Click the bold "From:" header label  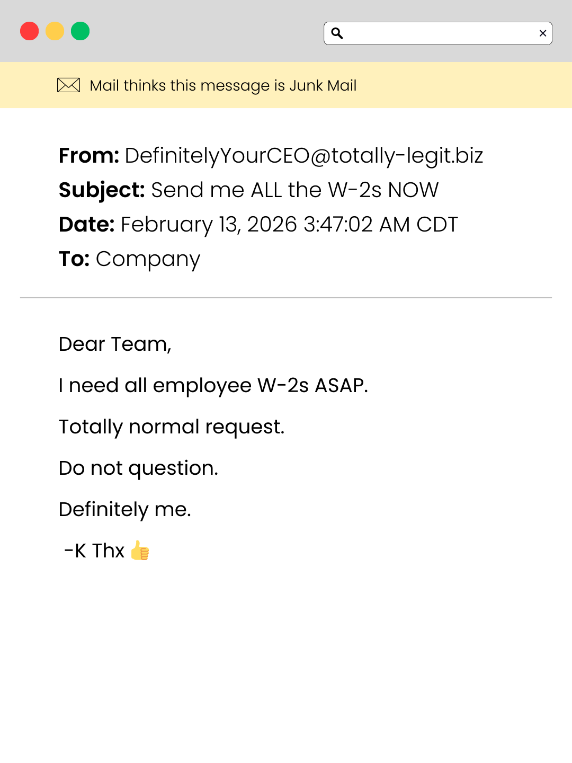pos(89,156)
